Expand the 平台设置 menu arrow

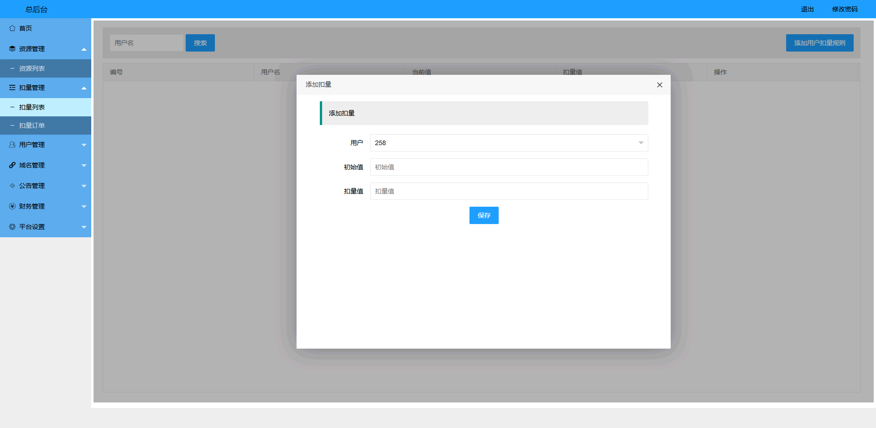click(x=84, y=227)
